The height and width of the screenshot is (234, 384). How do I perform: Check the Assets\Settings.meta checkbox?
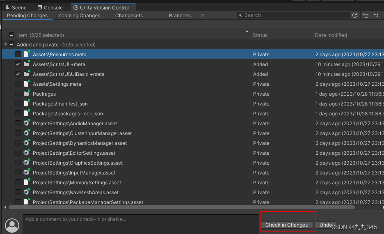[x=18, y=84]
